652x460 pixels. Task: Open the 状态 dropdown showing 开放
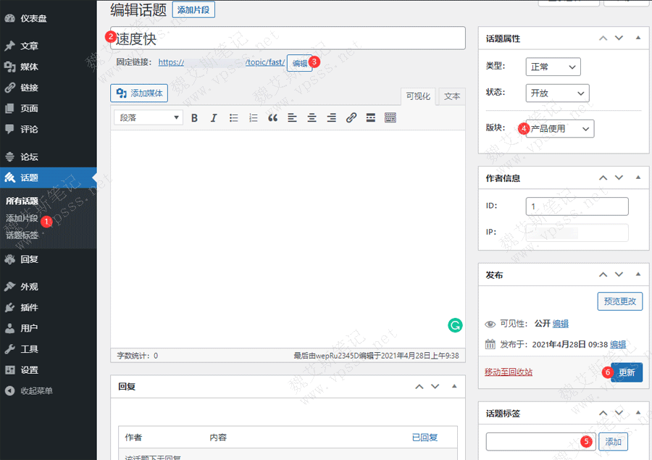pyautogui.click(x=557, y=93)
